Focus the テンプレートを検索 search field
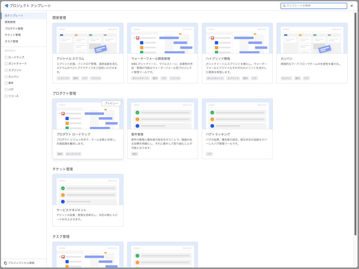 (x=314, y=6)
